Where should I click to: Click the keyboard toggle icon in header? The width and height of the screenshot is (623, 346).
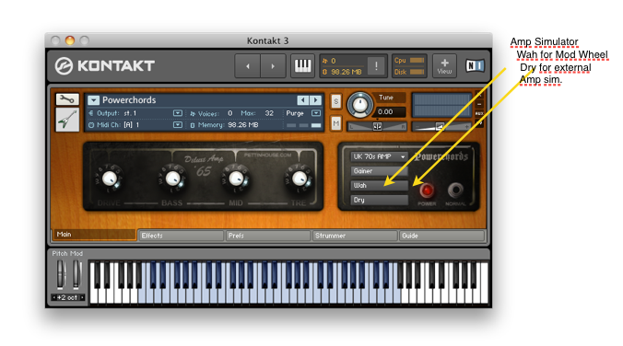pos(302,65)
